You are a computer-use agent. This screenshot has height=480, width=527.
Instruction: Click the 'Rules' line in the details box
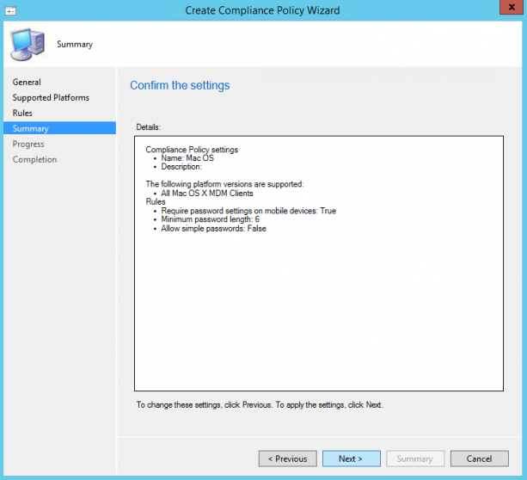point(156,202)
